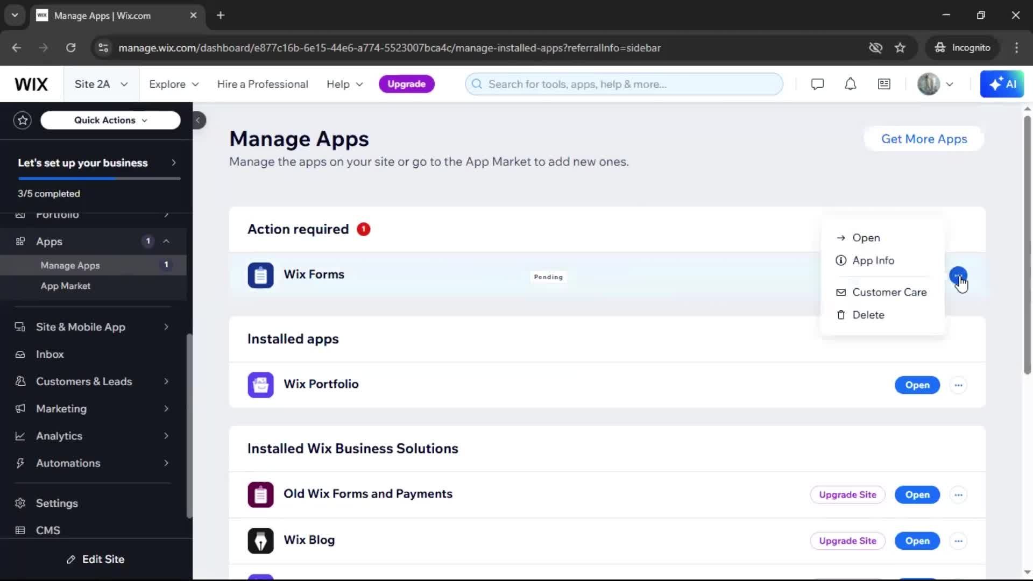
Task: Click the Inbox sidebar icon
Action: tap(20, 355)
